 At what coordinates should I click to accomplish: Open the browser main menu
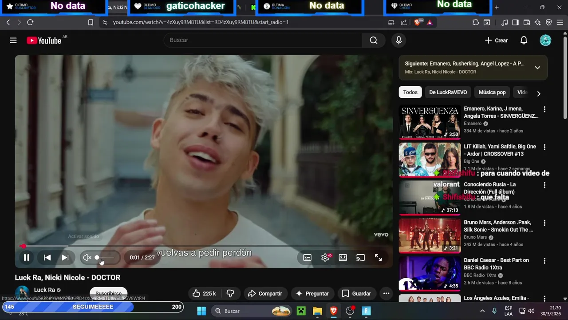[560, 22]
